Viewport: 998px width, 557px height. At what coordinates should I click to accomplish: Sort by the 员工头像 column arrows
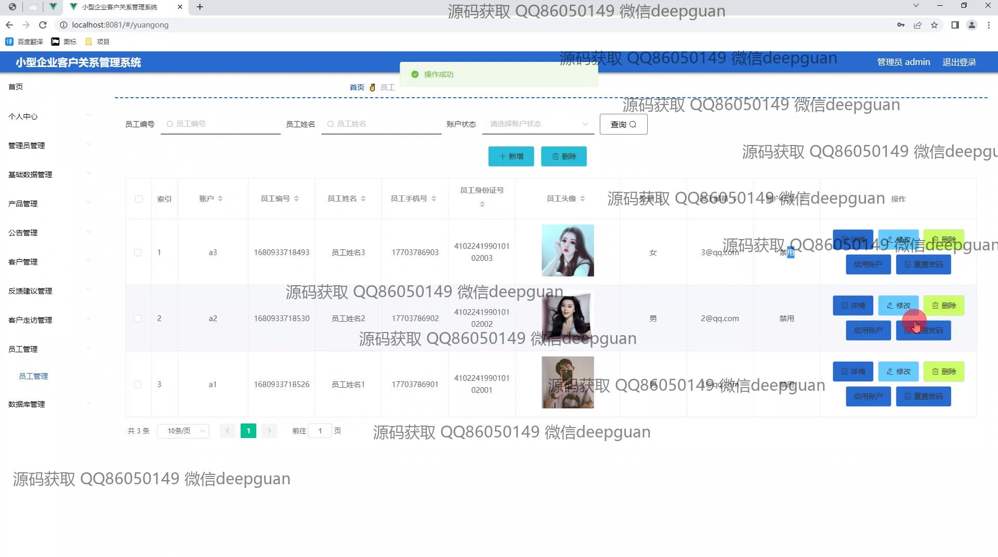(x=582, y=198)
